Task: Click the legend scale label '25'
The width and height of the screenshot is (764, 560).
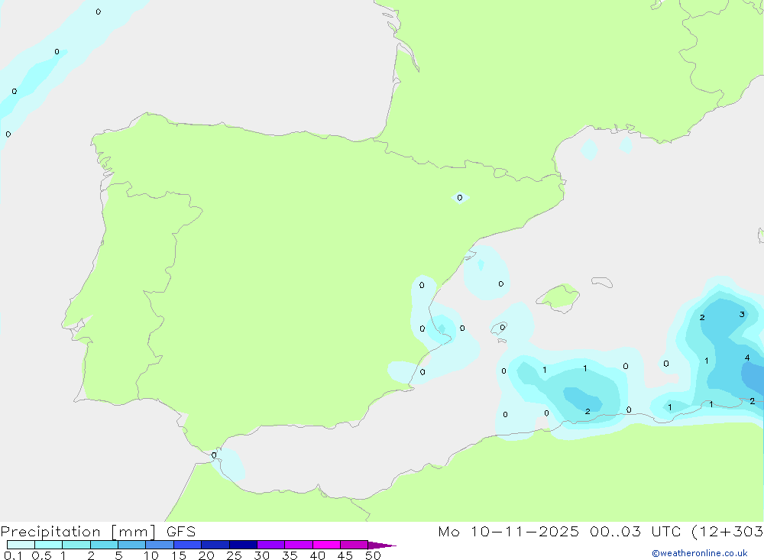Action: click(234, 555)
